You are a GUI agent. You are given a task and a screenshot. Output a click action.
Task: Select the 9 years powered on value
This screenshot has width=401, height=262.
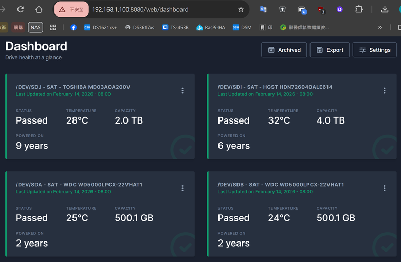point(32,146)
